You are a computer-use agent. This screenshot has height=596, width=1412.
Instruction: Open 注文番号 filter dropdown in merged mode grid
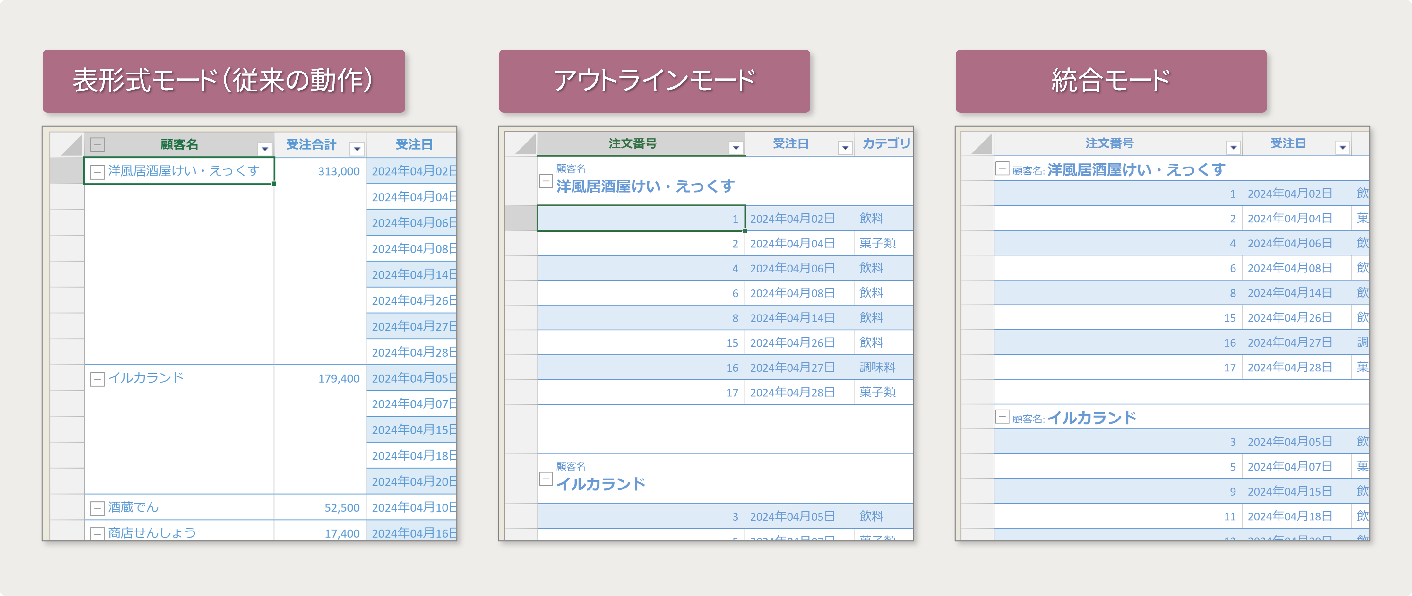[x=1233, y=148]
